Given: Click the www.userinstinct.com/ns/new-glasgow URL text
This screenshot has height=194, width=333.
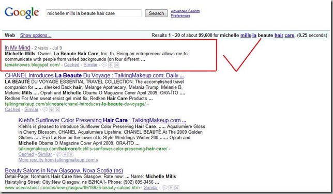Looking at the screenshot, I should point(72,188).
